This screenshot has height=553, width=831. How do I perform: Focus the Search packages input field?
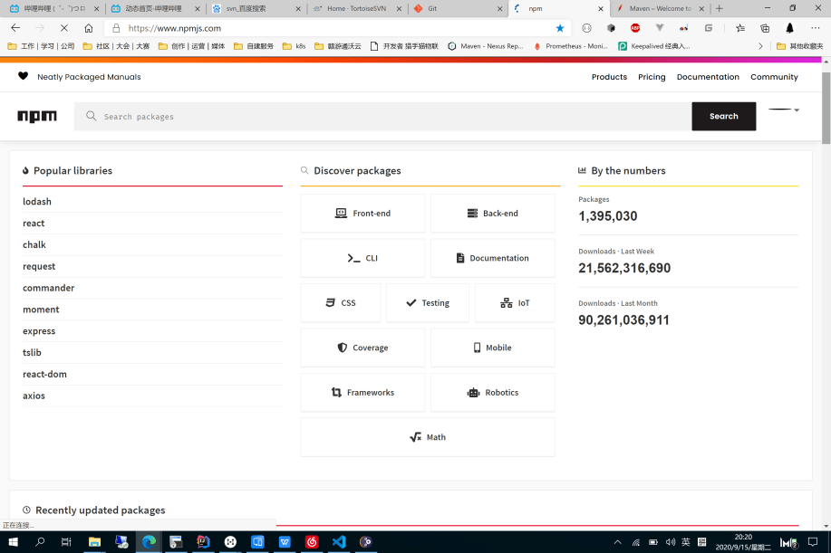click(x=382, y=116)
